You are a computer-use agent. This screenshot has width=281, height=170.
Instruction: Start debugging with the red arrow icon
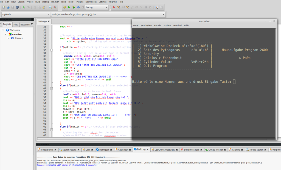(x=114, y=7)
